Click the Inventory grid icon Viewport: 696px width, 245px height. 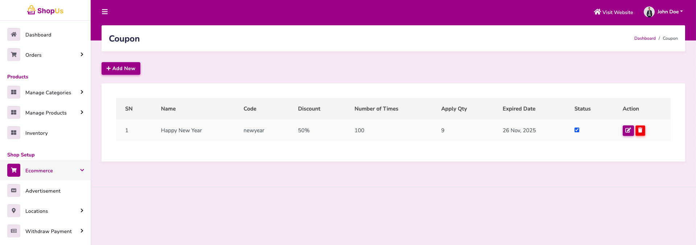pos(14,133)
